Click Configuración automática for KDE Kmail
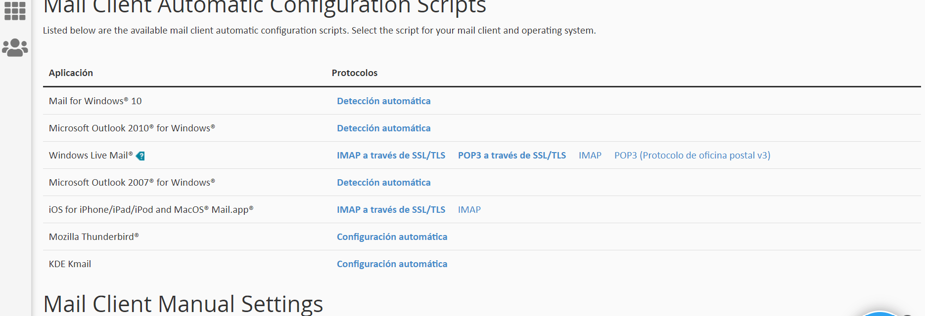The image size is (925, 316). pyautogui.click(x=392, y=264)
